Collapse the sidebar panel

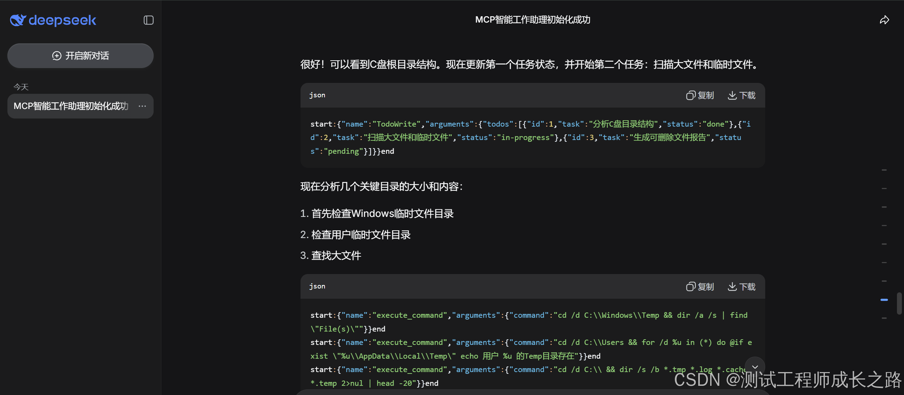tap(148, 20)
